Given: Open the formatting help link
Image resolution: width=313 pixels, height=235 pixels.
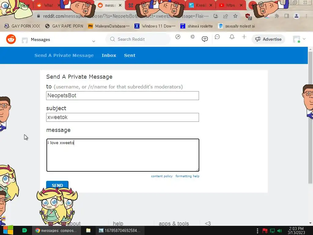Looking at the screenshot, I should coord(187,176).
